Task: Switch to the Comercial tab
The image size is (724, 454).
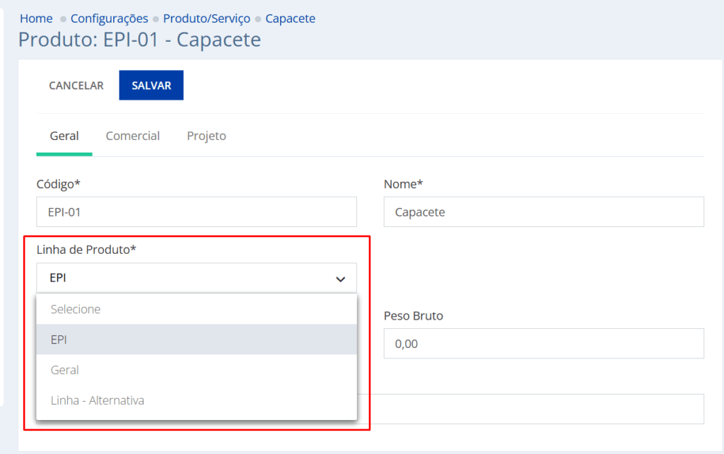Action: click(x=132, y=136)
